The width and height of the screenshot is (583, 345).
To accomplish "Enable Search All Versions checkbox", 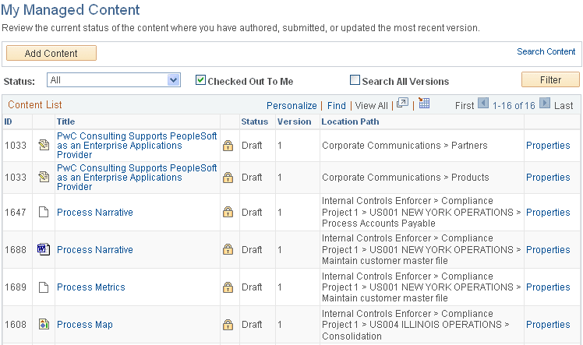I will pos(355,80).
